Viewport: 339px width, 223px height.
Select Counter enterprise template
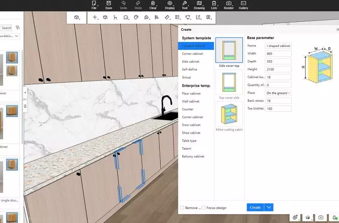pos(188,109)
